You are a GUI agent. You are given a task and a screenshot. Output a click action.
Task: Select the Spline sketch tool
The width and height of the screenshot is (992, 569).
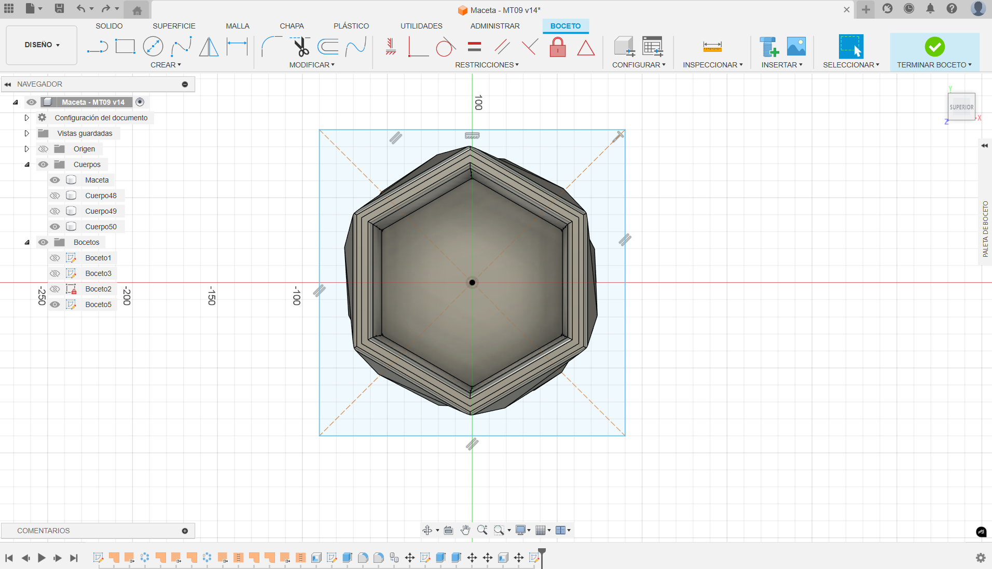coord(181,47)
